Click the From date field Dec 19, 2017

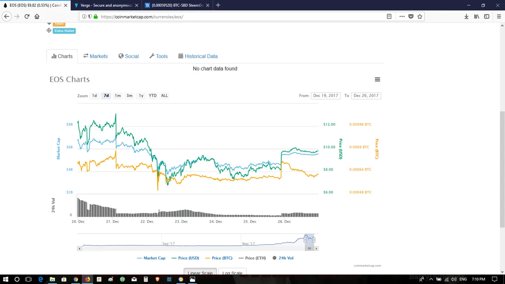[325, 95]
